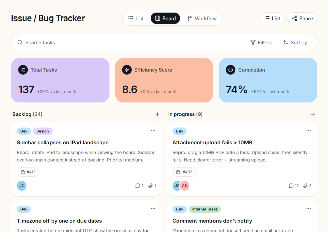The width and height of the screenshot is (328, 232).
Task: View the 3 attachments on issue #402
Action: click(307, 186)
